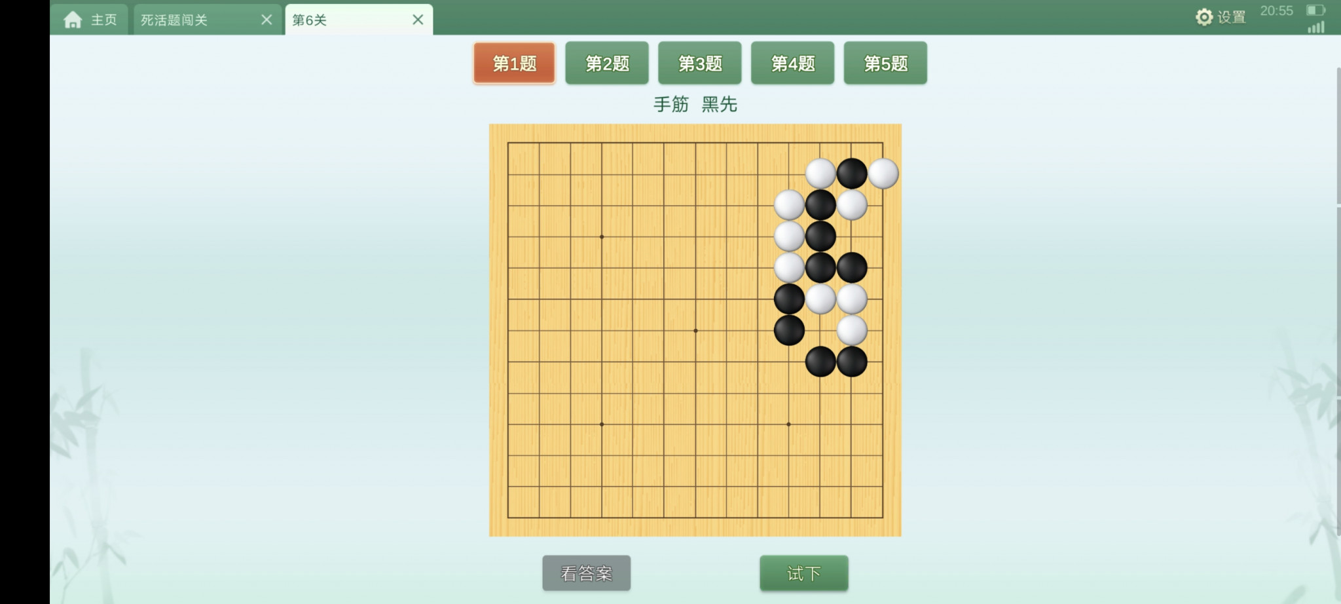This screenshot has width=1341, height=604.
Task: Start trial play with 试下
Action: pyautogui.click(x=804, y=573)
